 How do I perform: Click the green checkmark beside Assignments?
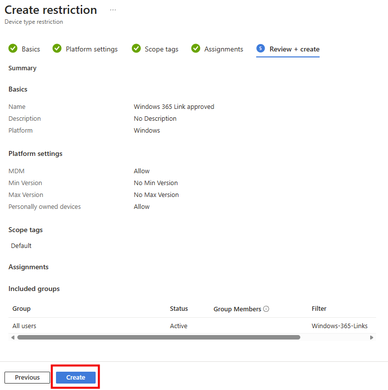[196, 49]
